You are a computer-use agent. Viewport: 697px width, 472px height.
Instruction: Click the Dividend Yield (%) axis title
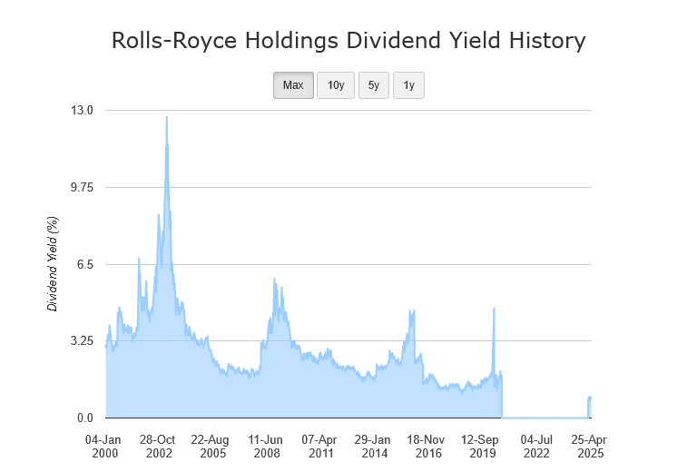pyautogui.click(x=53, y=264)
